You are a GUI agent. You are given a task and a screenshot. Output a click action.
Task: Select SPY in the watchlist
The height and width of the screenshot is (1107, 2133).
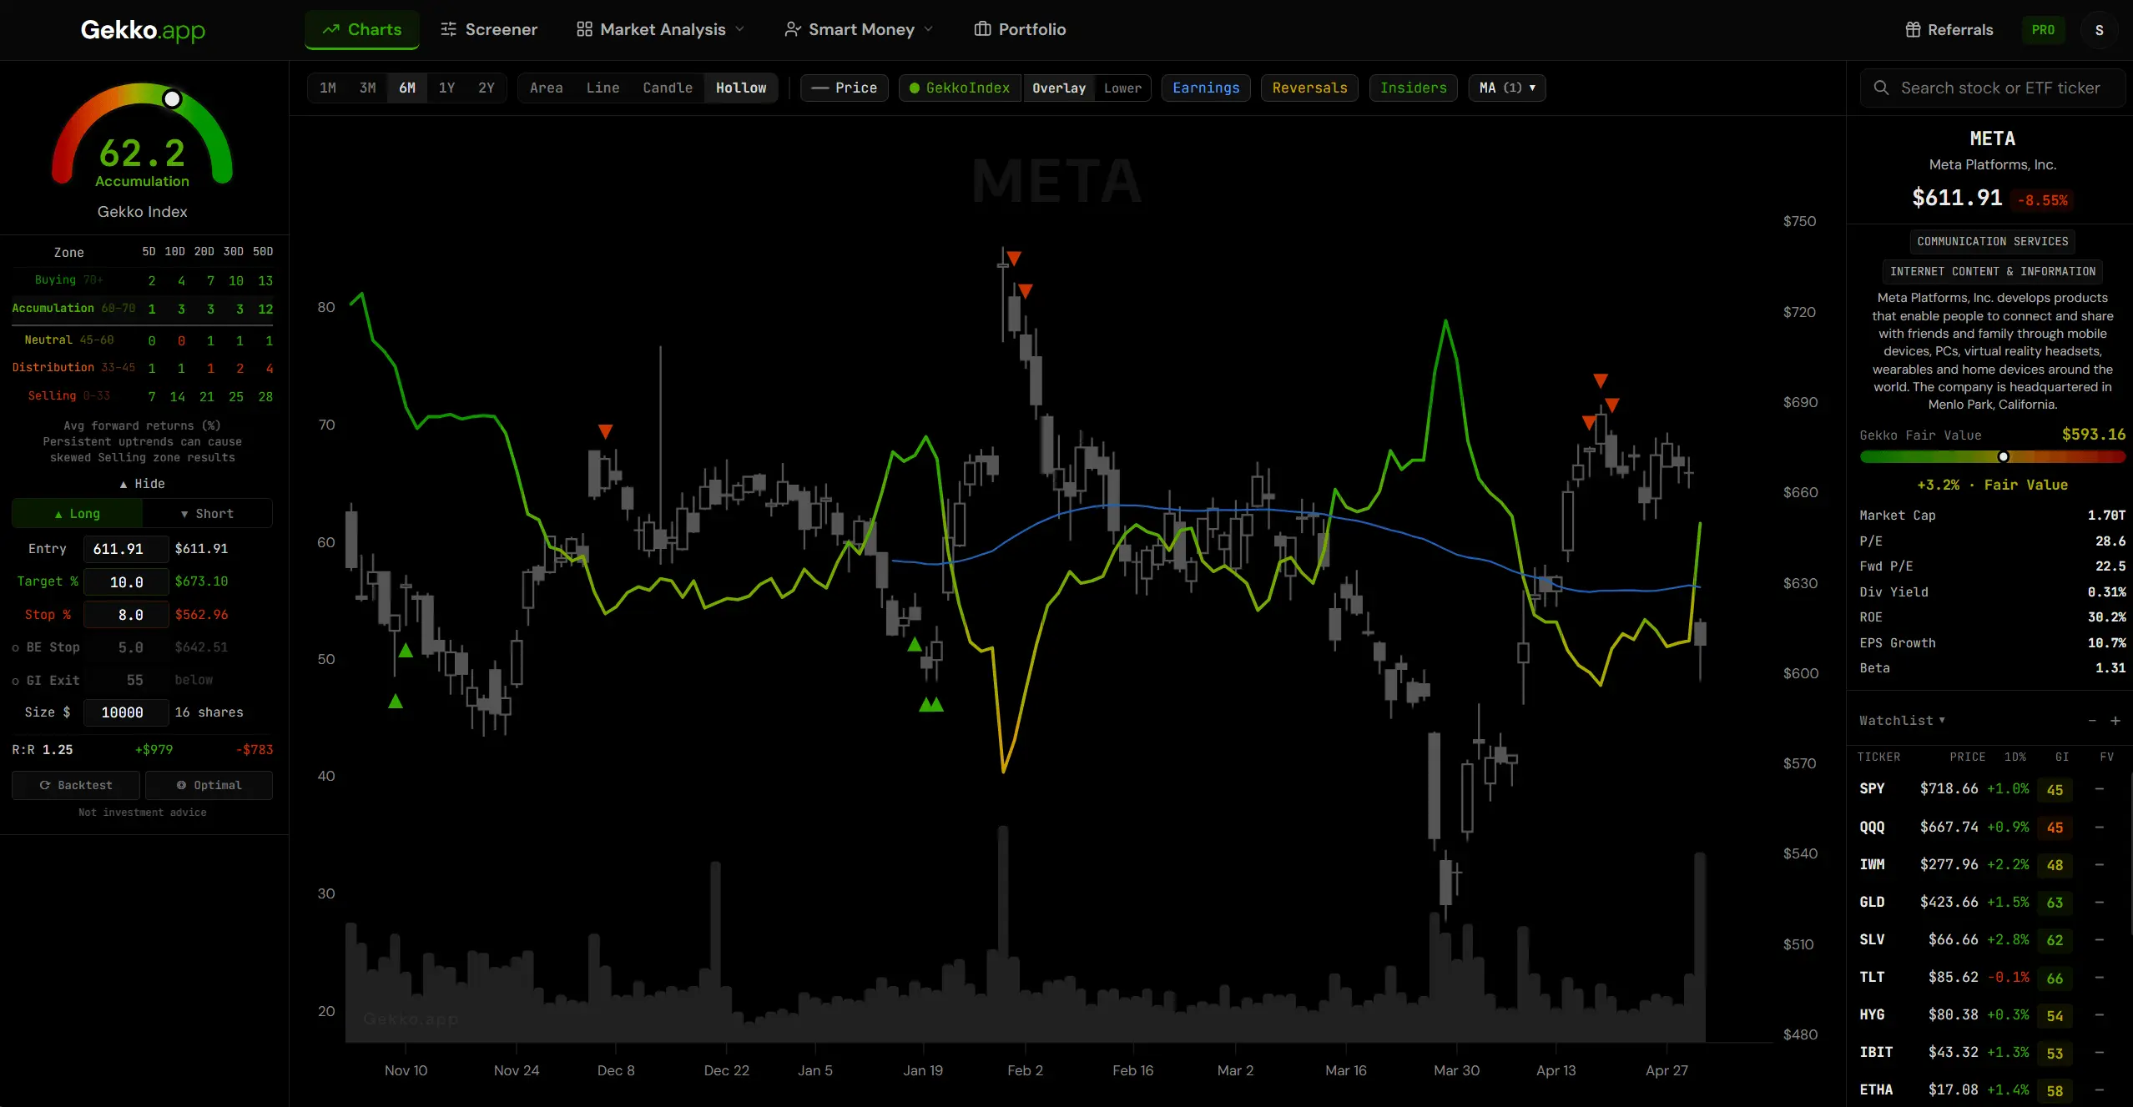click(x=1989, y=789)
